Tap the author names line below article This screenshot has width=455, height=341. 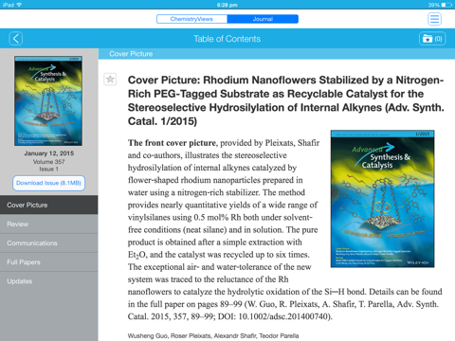[213, 335]
